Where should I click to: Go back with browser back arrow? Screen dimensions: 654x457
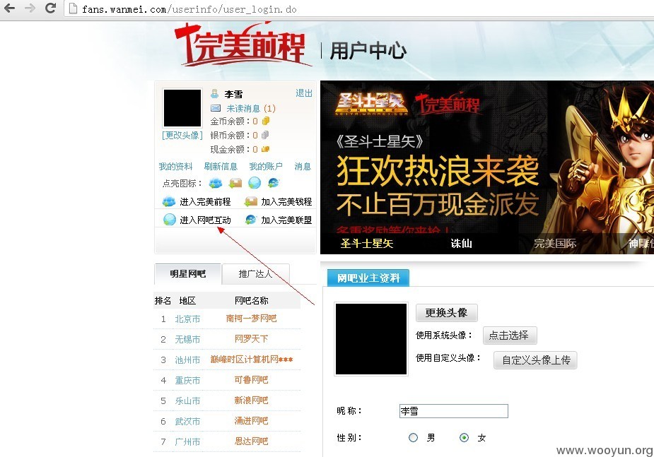[x=9, y=8]
